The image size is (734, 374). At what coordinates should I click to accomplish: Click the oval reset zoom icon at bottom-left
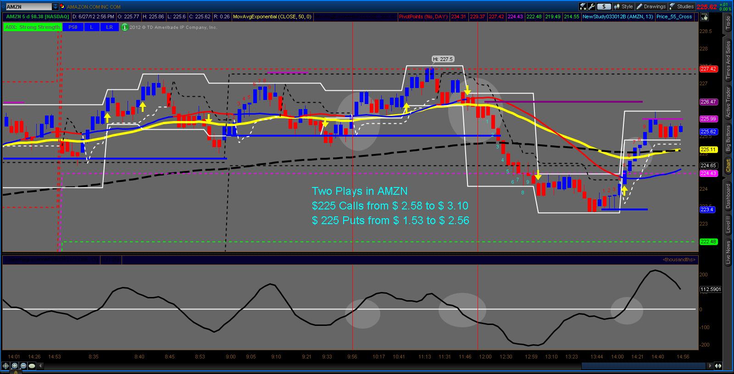32,366
